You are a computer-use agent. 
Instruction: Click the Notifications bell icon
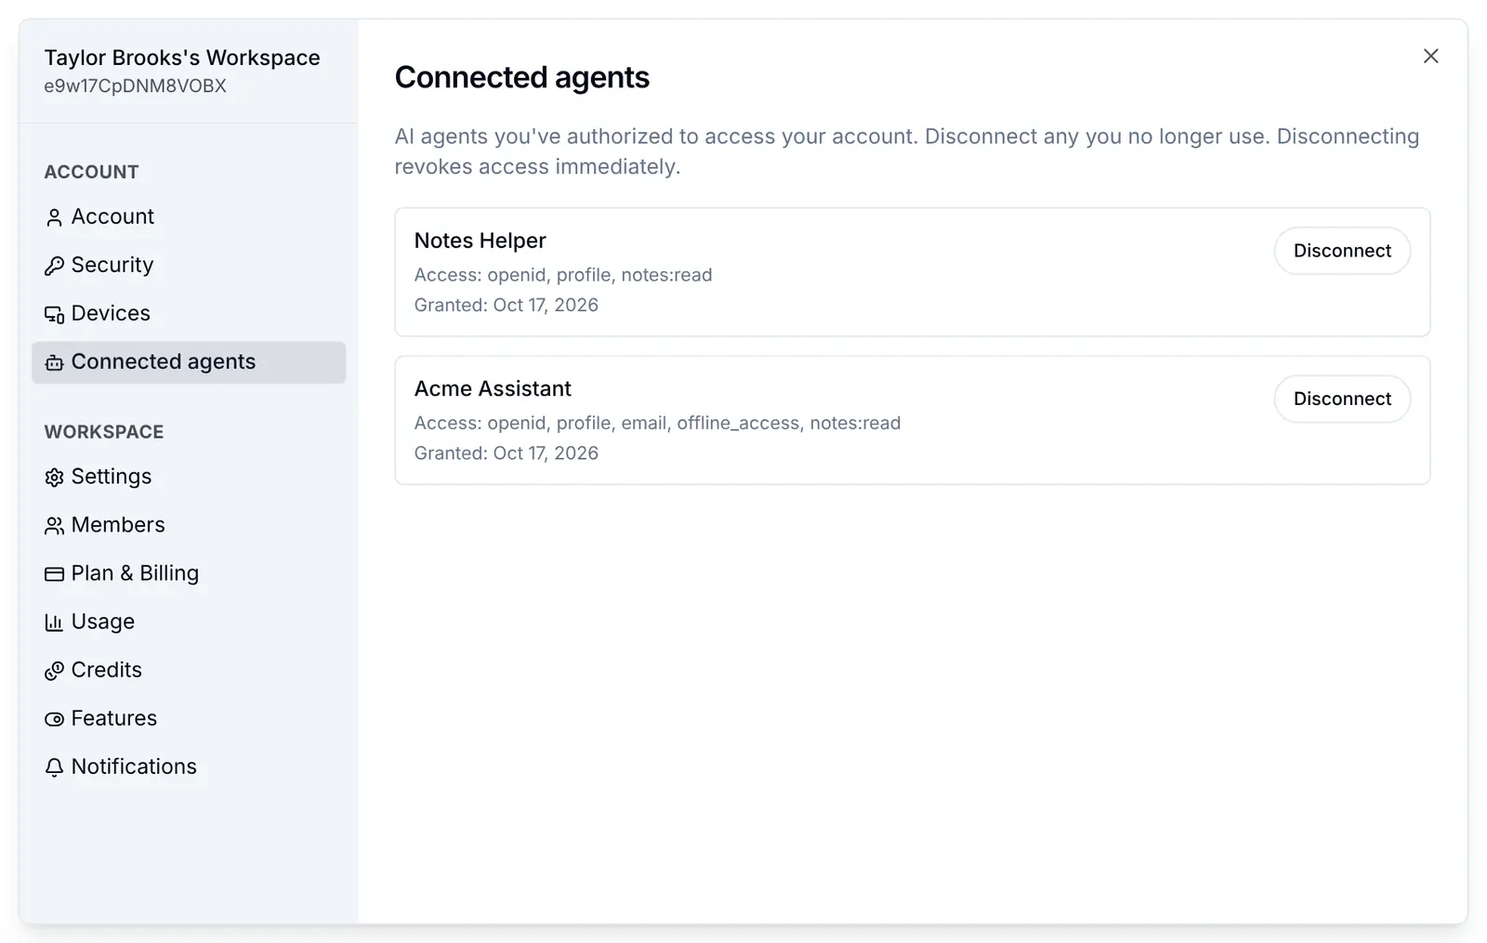click(x=54, y=766)
